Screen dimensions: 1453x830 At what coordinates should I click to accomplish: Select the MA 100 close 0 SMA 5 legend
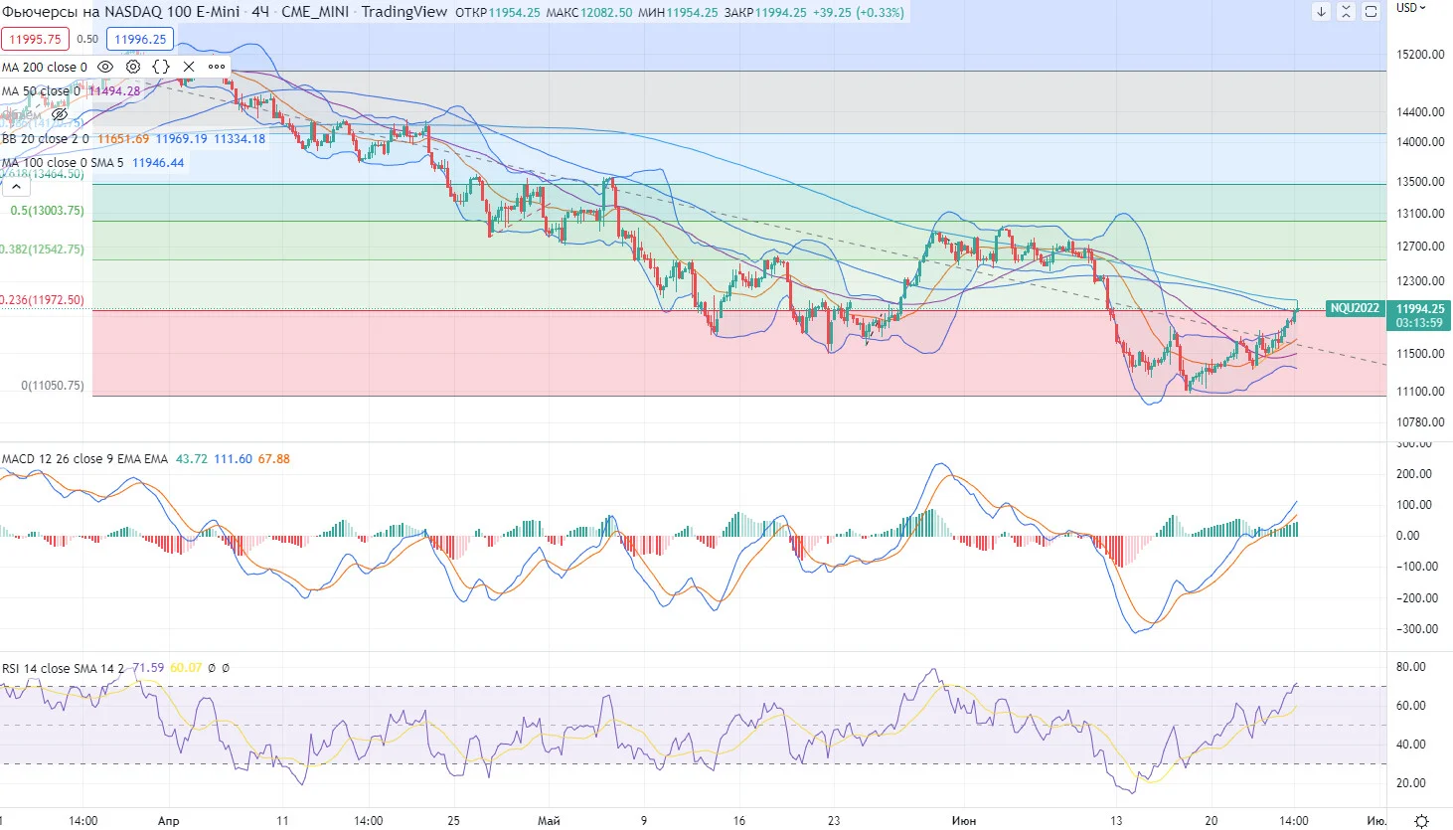63,163
